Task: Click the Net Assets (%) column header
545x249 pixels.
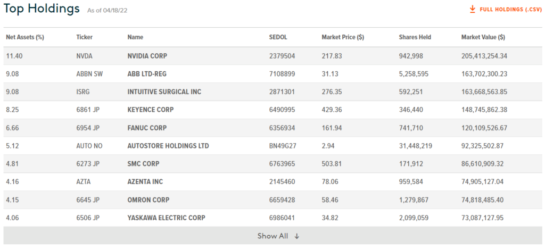Action: point(25,37)
